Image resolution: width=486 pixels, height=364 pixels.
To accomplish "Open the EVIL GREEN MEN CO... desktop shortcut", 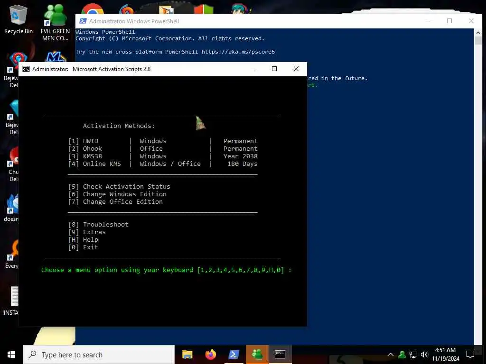I will point(55,22).
